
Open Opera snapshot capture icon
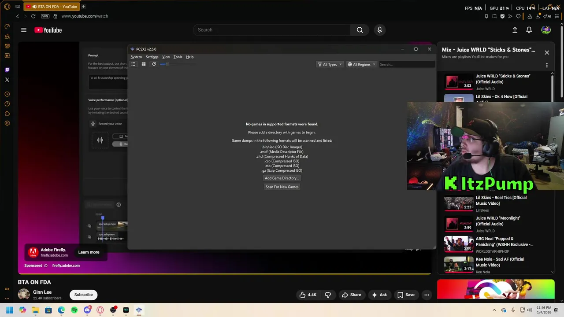pyautogui.click(x=494, y=16)
